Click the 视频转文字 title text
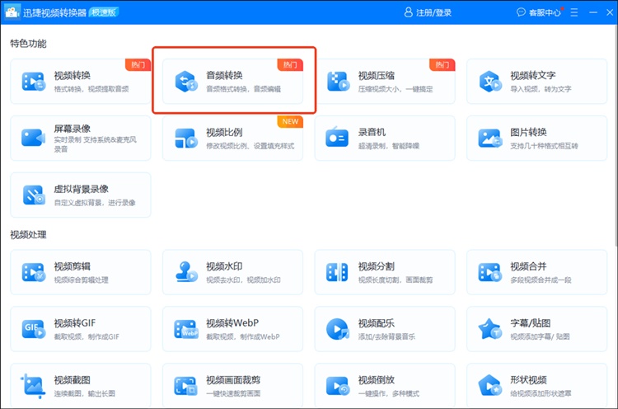 tap(533, 75)
